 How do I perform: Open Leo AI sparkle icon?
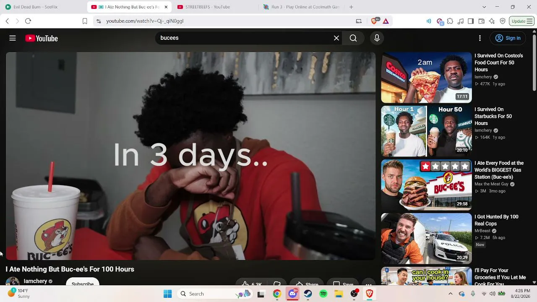(x=492, y=21)
